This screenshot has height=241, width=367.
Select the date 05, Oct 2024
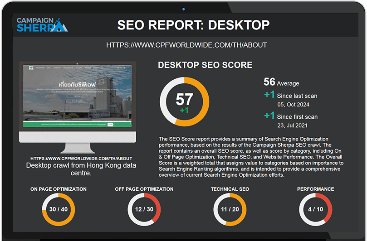293,105
